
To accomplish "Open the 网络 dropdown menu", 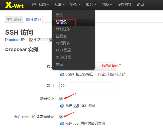I will click(107, 5).
